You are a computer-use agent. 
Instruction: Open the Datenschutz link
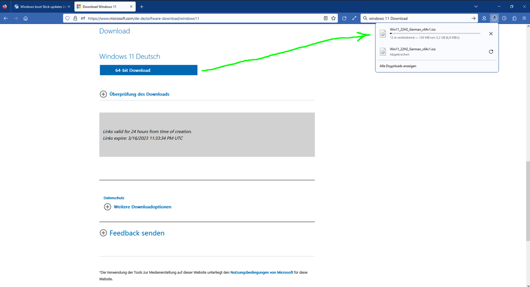[114, 198]
